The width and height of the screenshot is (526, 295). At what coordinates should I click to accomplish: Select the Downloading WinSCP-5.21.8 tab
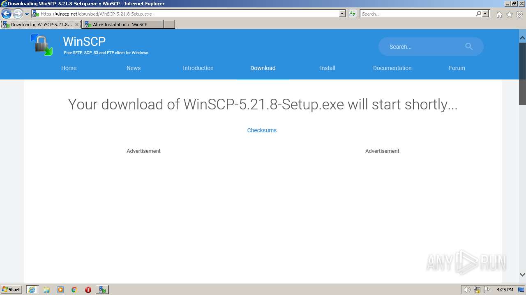point(41,25)
